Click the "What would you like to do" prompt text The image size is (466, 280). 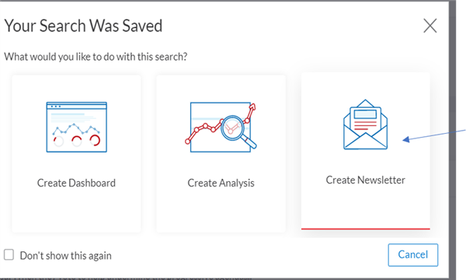tap(96, 57)
